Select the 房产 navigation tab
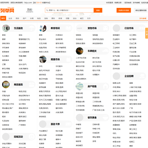This screenshot has height=148, width=148. 25,18
